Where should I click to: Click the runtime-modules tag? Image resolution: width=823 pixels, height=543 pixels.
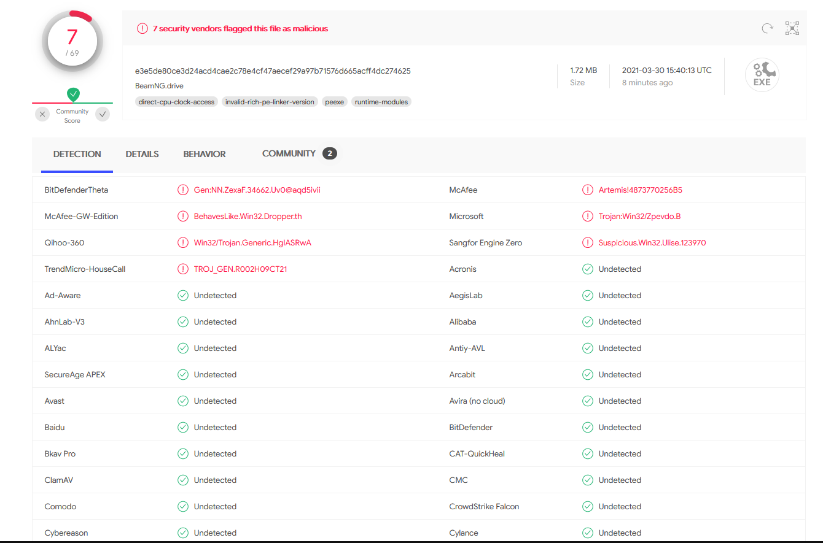(x=381, y=102)
